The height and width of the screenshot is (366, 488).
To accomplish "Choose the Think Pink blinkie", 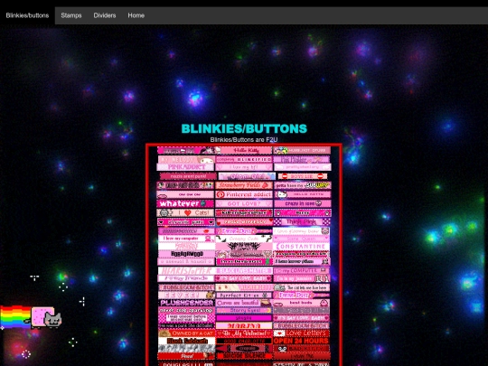I will [302, 222].
